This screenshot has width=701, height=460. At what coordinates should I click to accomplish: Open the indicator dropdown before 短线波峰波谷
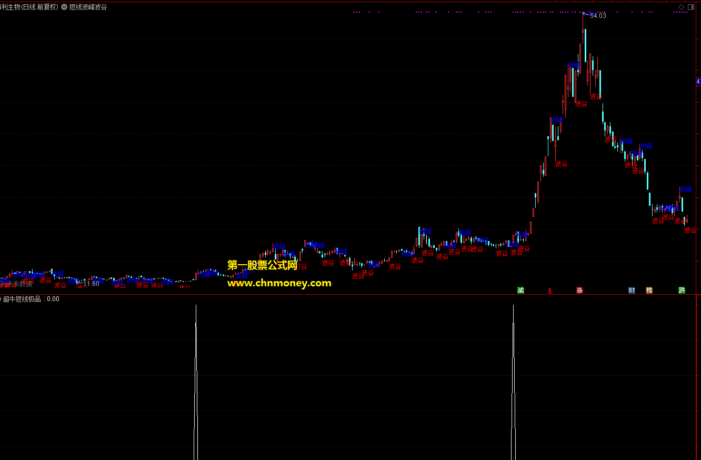point(64,7)
